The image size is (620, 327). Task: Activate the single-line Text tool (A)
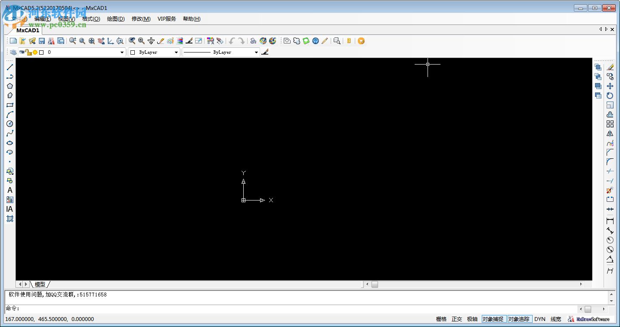pyautogui.click(x=9, y=190)
